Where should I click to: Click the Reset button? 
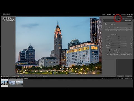128,76
